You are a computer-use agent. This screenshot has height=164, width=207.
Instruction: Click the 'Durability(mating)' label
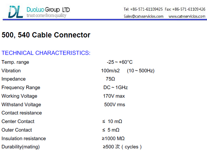coord(21,147)
